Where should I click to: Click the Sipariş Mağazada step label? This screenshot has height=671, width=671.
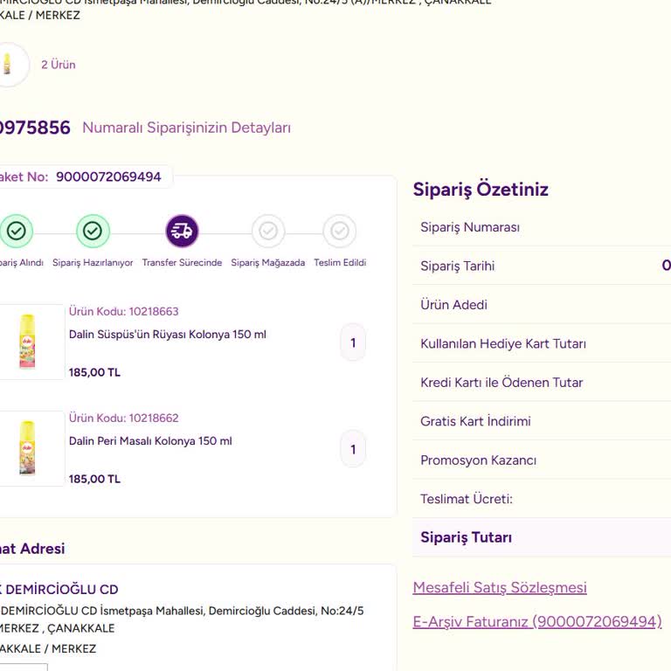coord(268,263)
